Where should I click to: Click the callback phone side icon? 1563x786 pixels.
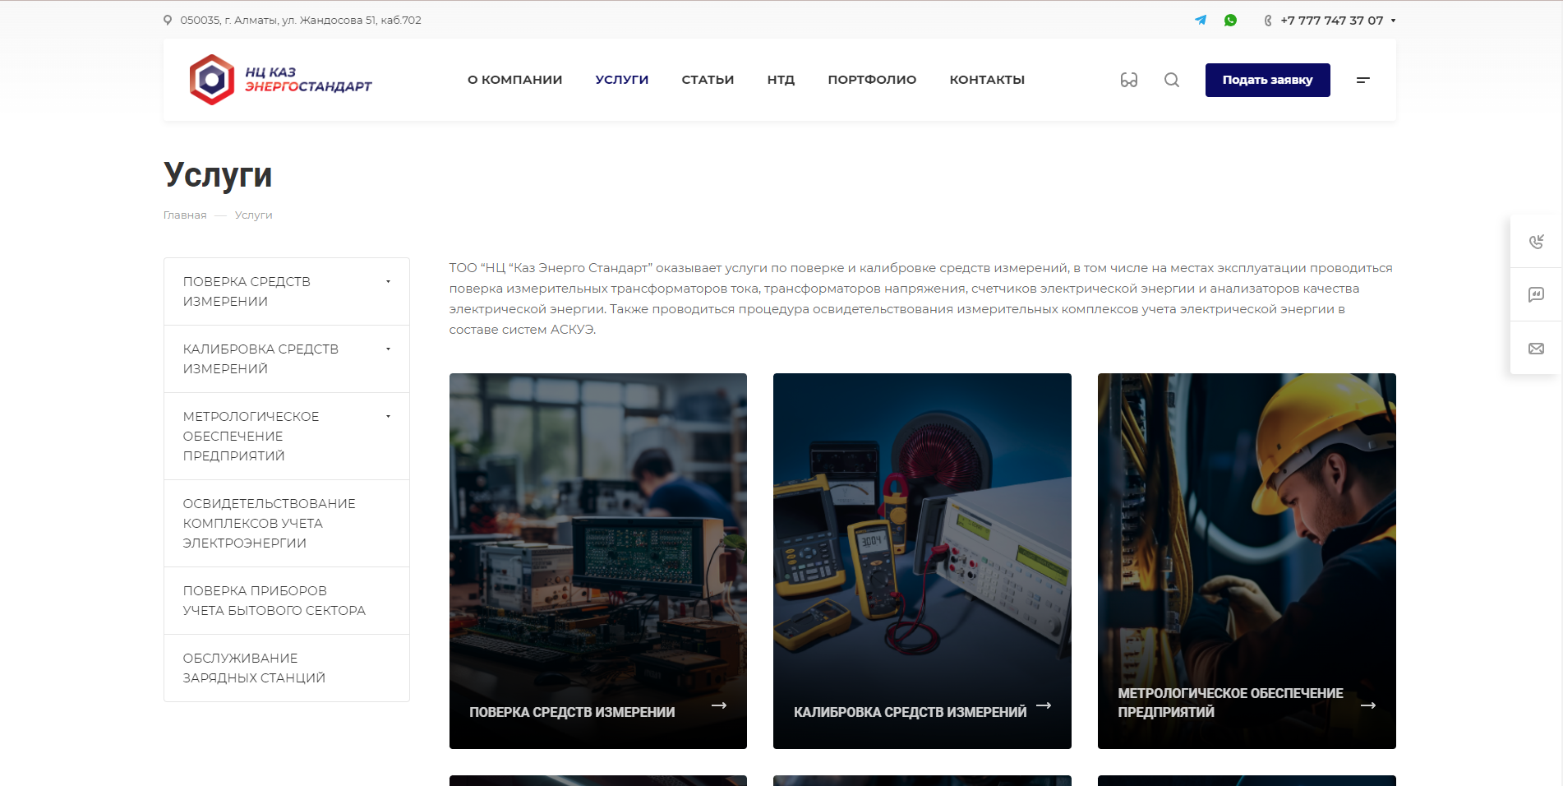1536,242
